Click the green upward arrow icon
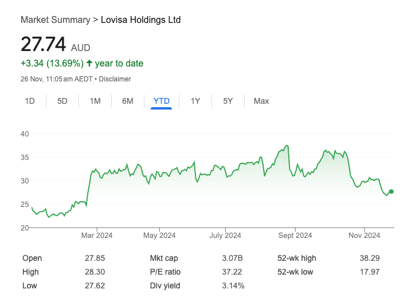 point(89,63)
